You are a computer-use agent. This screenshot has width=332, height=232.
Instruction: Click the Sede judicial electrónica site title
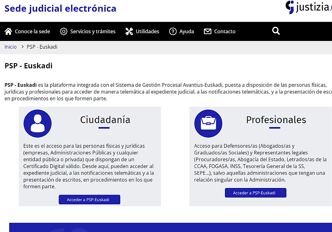point(60,8)
